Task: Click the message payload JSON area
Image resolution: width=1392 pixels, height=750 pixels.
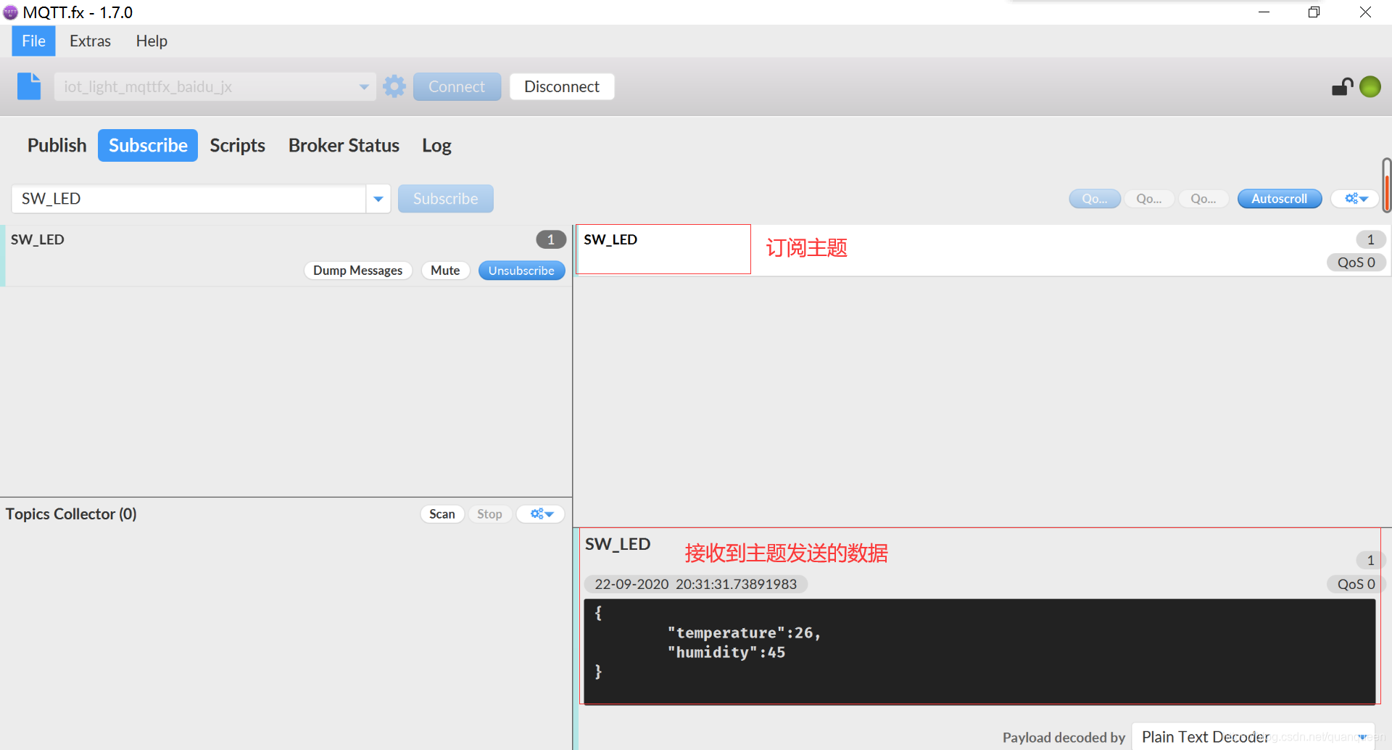Action: tap(979, 651)
